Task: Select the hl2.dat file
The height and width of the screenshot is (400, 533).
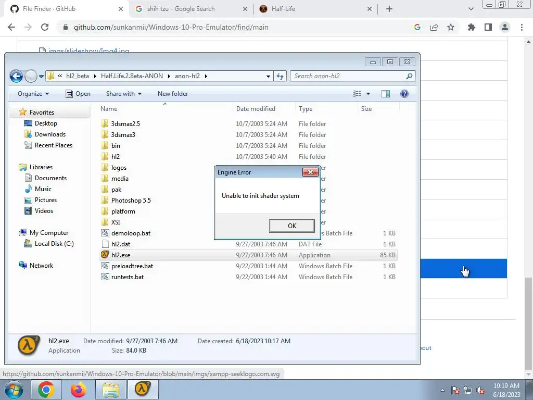Action: [121, 244]
